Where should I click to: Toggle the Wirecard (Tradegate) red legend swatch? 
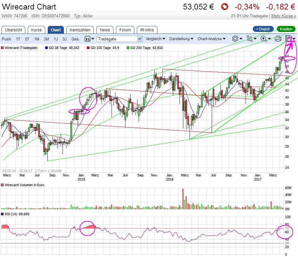point(3,48)
